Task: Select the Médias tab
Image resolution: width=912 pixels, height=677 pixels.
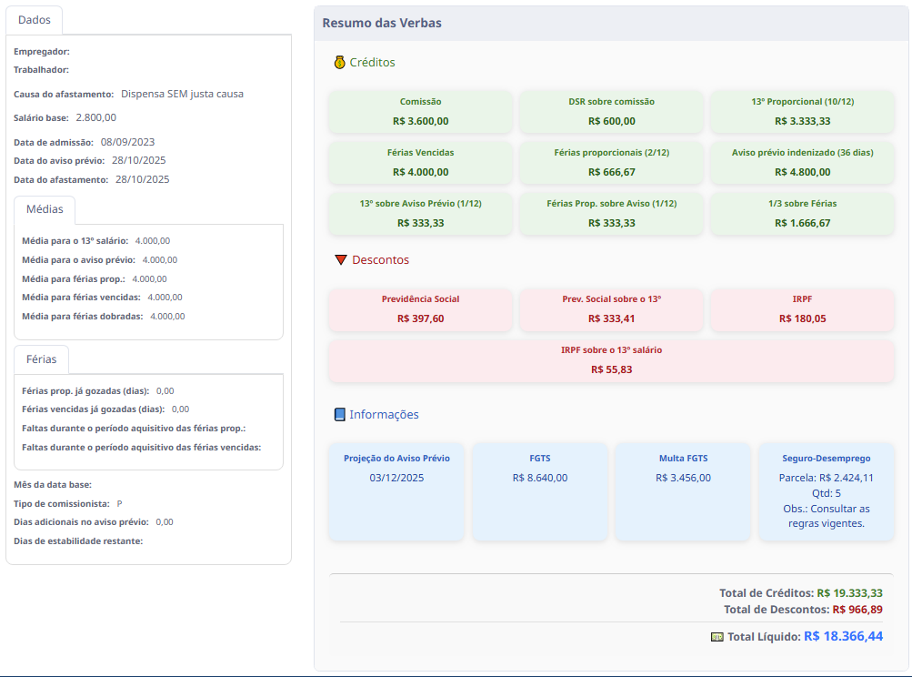Action: click(45, 209)
